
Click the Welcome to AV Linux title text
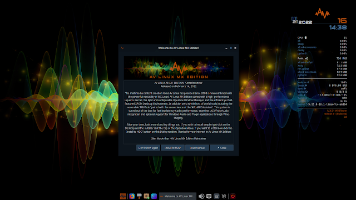point(179,48)
